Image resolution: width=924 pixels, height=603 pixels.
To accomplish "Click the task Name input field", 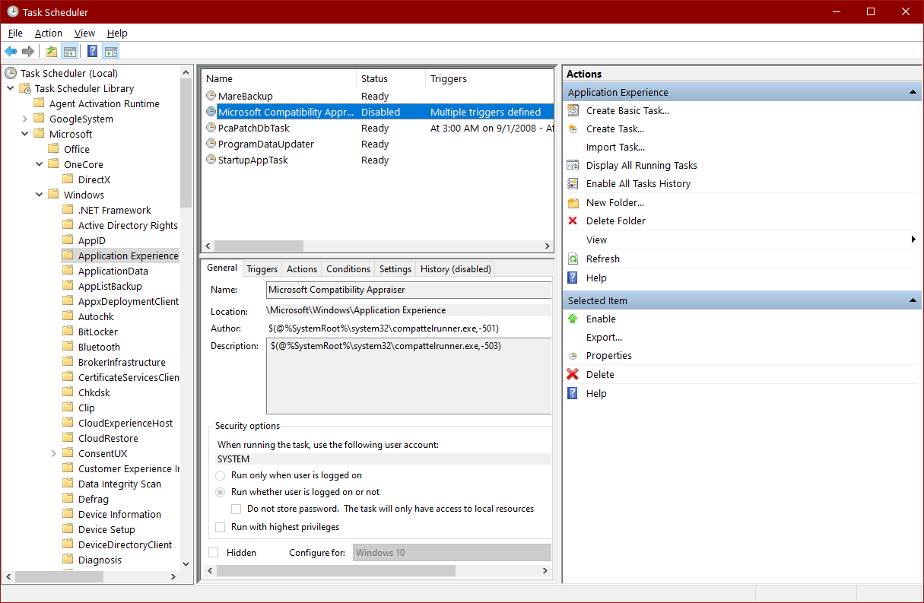I will tap(408, 290).
